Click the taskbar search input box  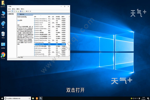pos(17,98)
